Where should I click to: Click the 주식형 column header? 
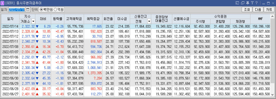(200, 21)
